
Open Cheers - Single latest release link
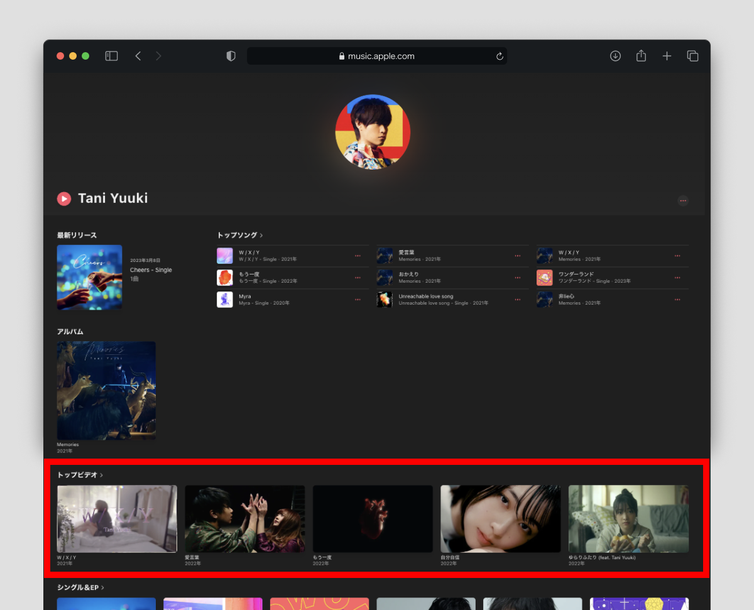tap(151, 270)
